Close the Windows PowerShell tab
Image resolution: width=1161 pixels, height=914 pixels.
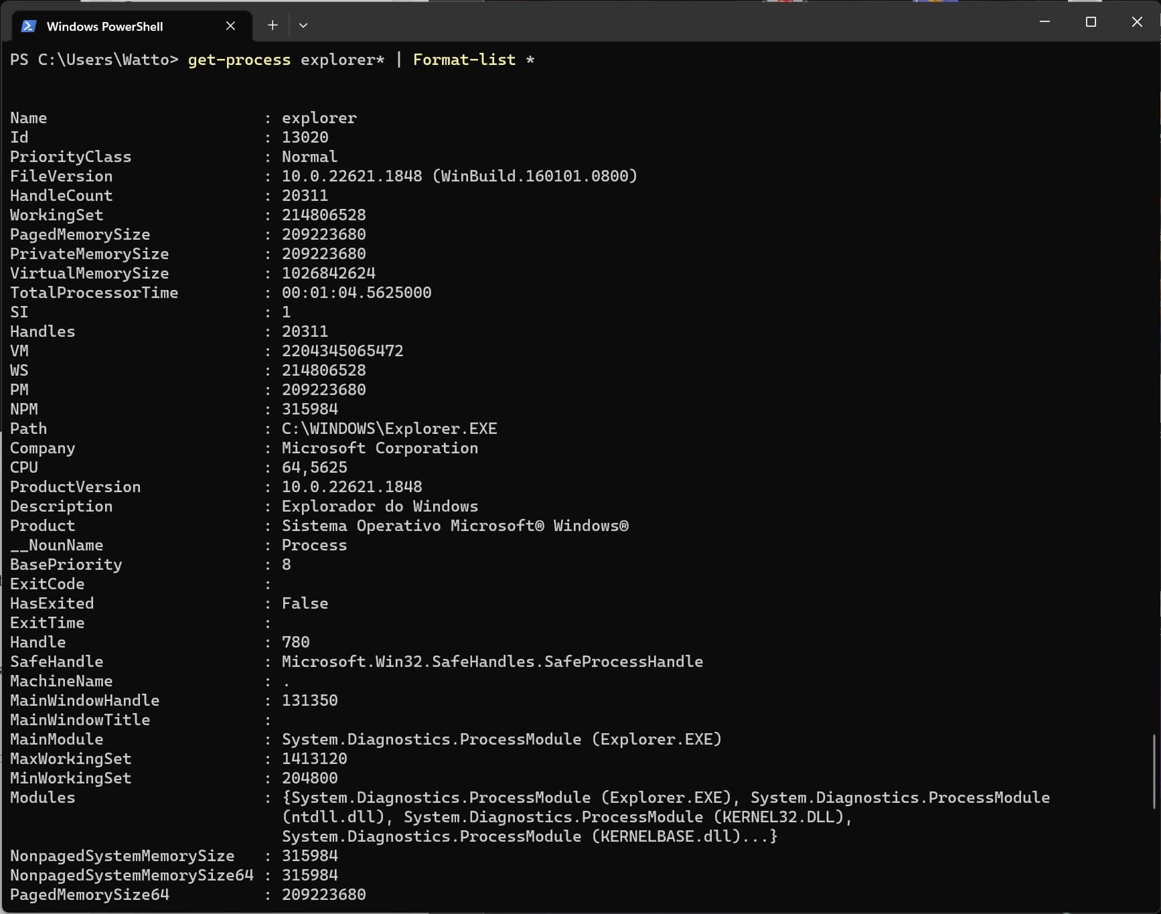pyautogui.click(x=230, y=26)
